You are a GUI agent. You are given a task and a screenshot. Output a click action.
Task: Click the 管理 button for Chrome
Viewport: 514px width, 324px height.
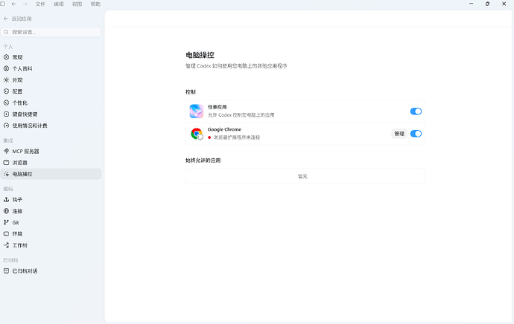(399, 134)
